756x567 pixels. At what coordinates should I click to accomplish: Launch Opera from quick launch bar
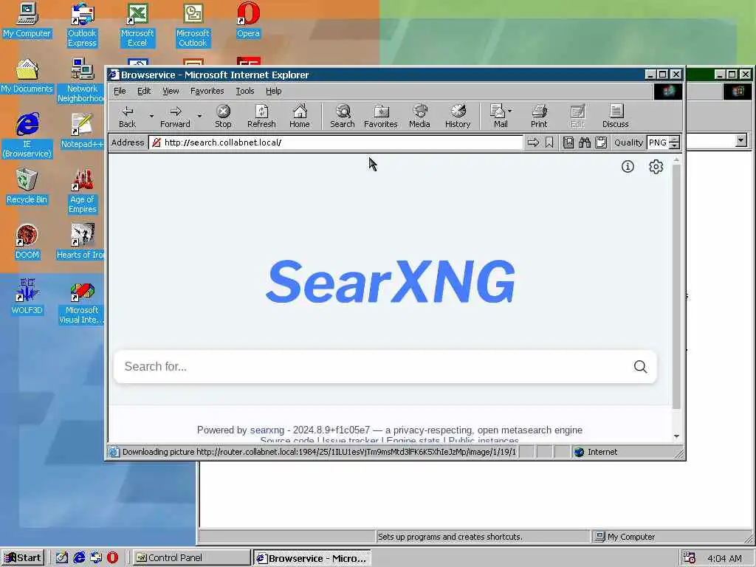112,558
